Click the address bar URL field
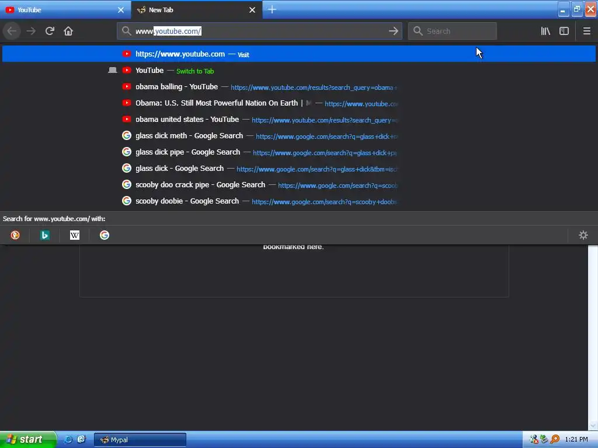Viewport: 598px width, 448px height. (259, 32)
